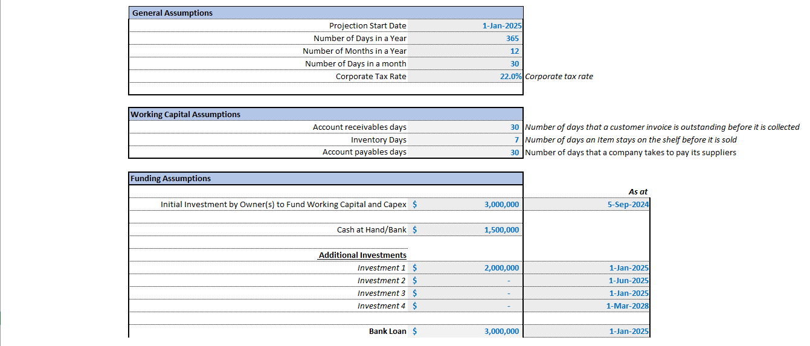Screen dimensions: 810x346
Task: Select the Investment 2 date 1-Jun-2025
Action: click(628, 280)
